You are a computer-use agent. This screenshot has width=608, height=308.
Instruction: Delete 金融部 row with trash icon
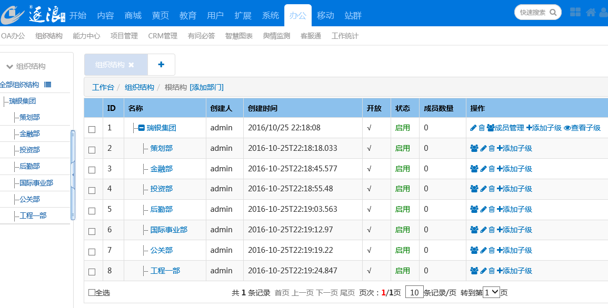pos(492,169)
